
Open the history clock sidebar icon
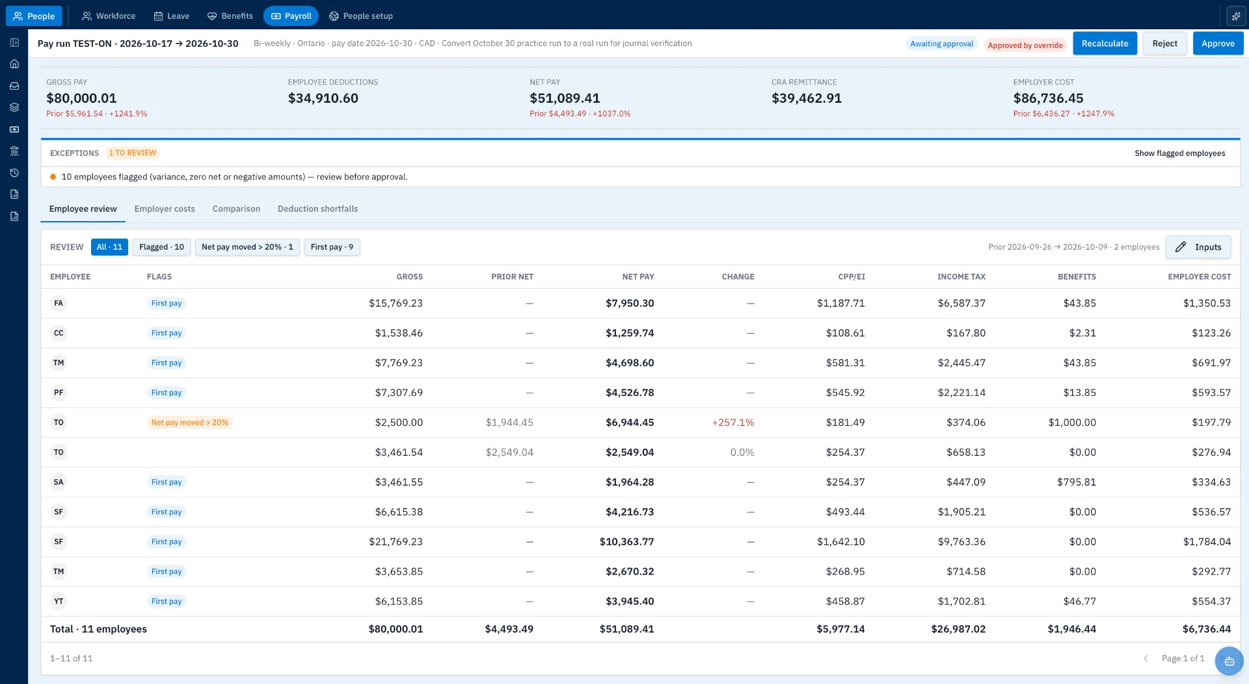[x=14, y=173]
